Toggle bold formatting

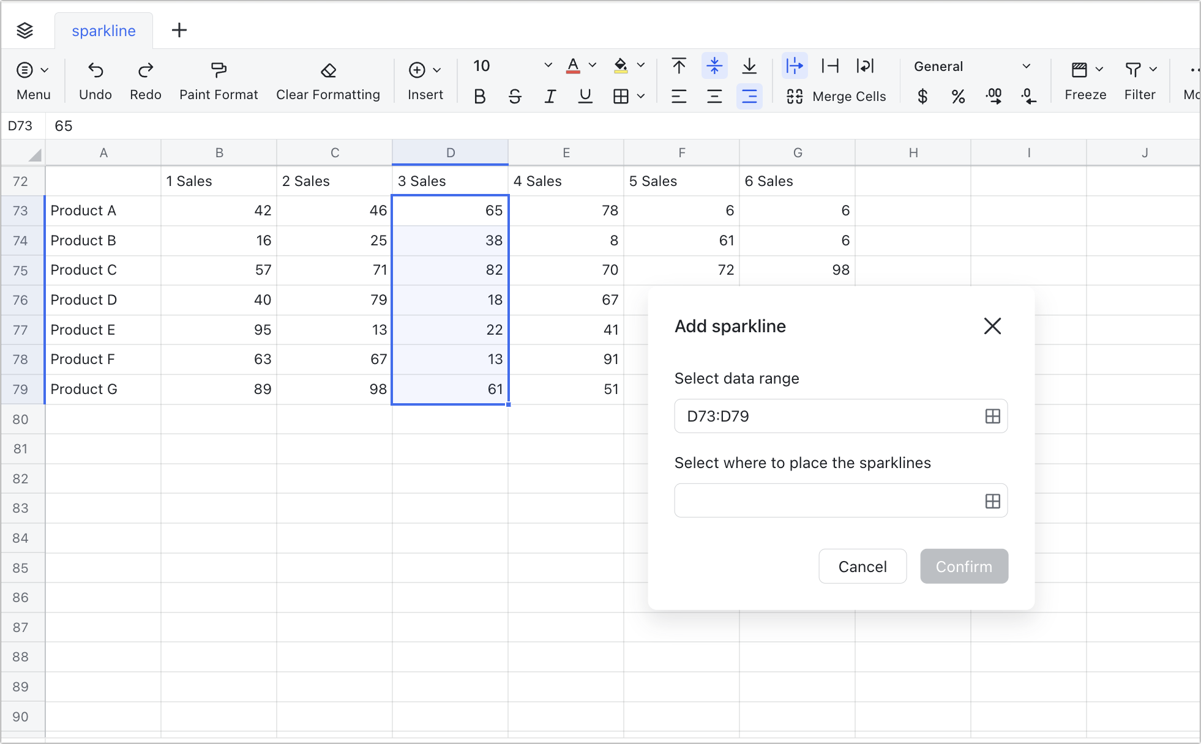tap(479, 96)
